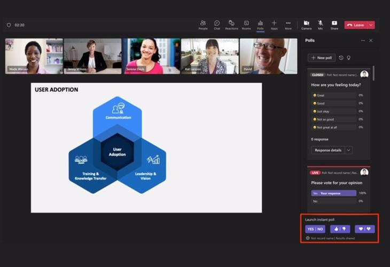Toggle the Camera on
This screenshot has height=267, width=390.
[x=306, y=25]
